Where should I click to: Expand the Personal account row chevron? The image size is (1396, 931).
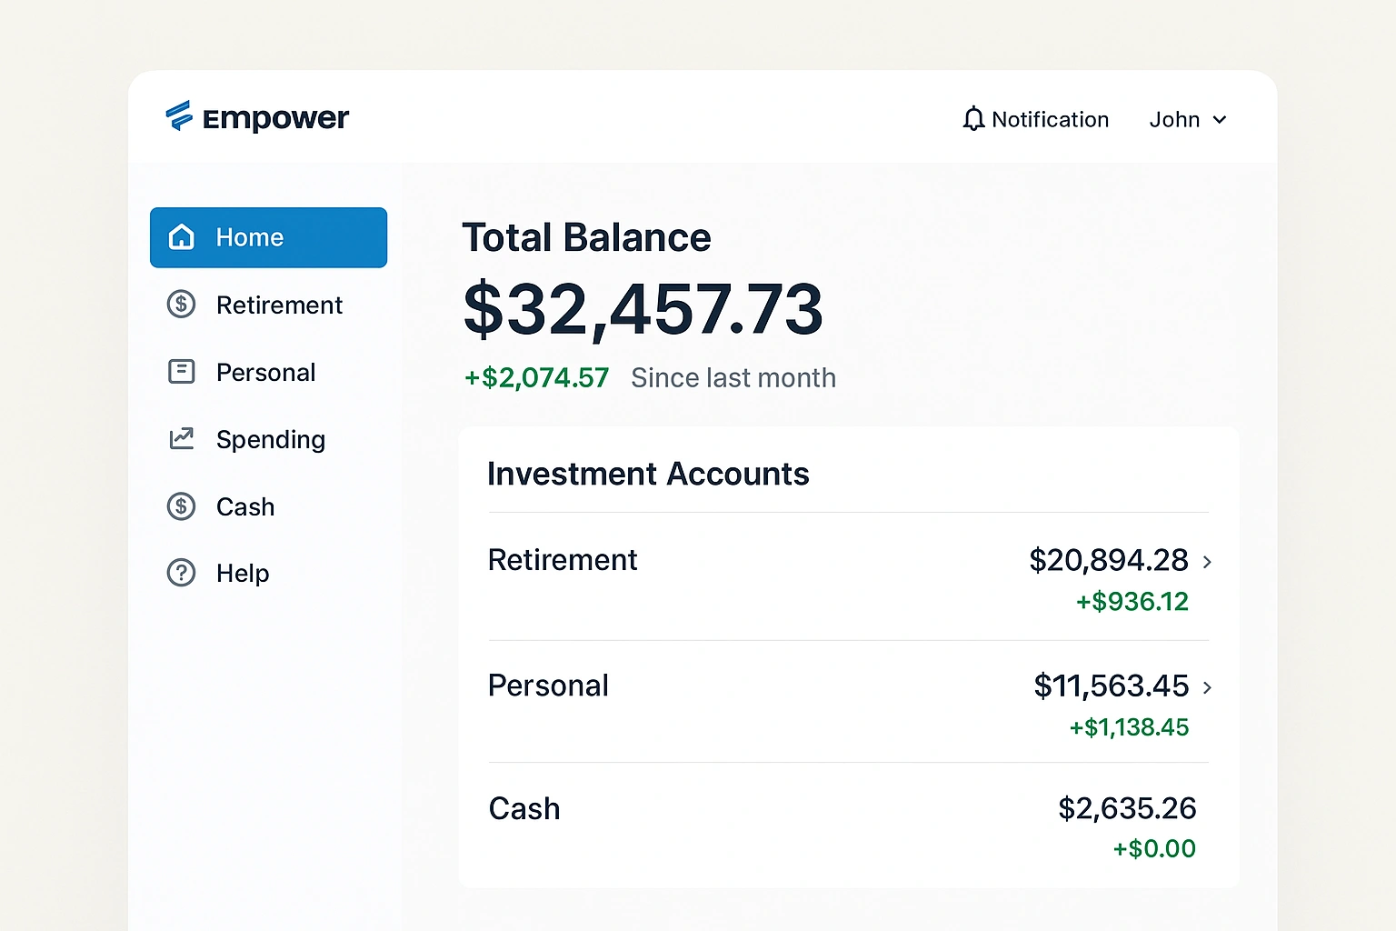point(1208,688)
